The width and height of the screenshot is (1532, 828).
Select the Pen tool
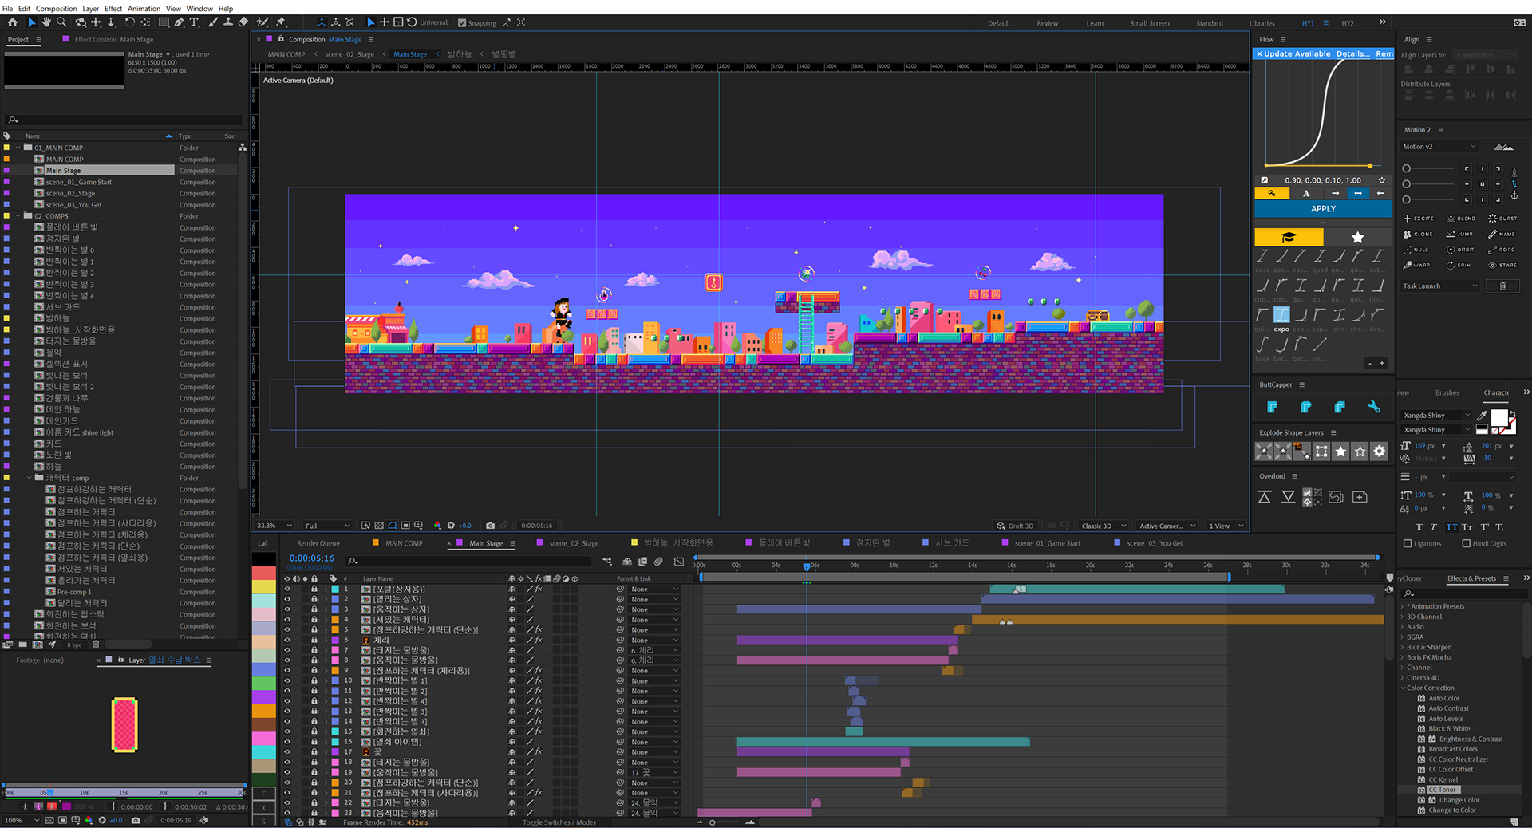pyautogui.click(x=179, y=22)
